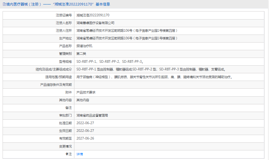Click the bullet icon before 注
This screenshot has width=269, height=160.
pos(67,154)
